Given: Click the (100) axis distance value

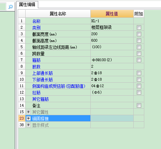Looking at the screenshot, I should [x=112, y=47].
